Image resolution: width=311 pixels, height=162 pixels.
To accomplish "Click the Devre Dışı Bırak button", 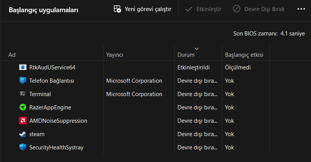I will pos(258,9).
